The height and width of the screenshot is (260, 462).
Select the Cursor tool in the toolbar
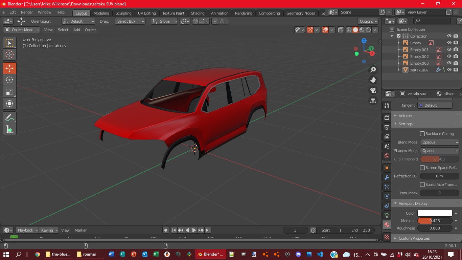click(9, 55)
